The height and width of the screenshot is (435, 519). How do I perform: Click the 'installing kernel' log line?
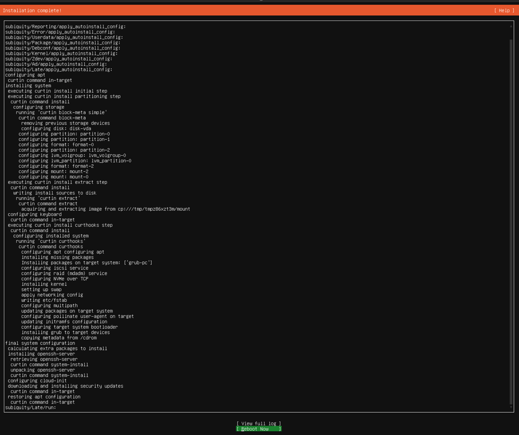44,284
